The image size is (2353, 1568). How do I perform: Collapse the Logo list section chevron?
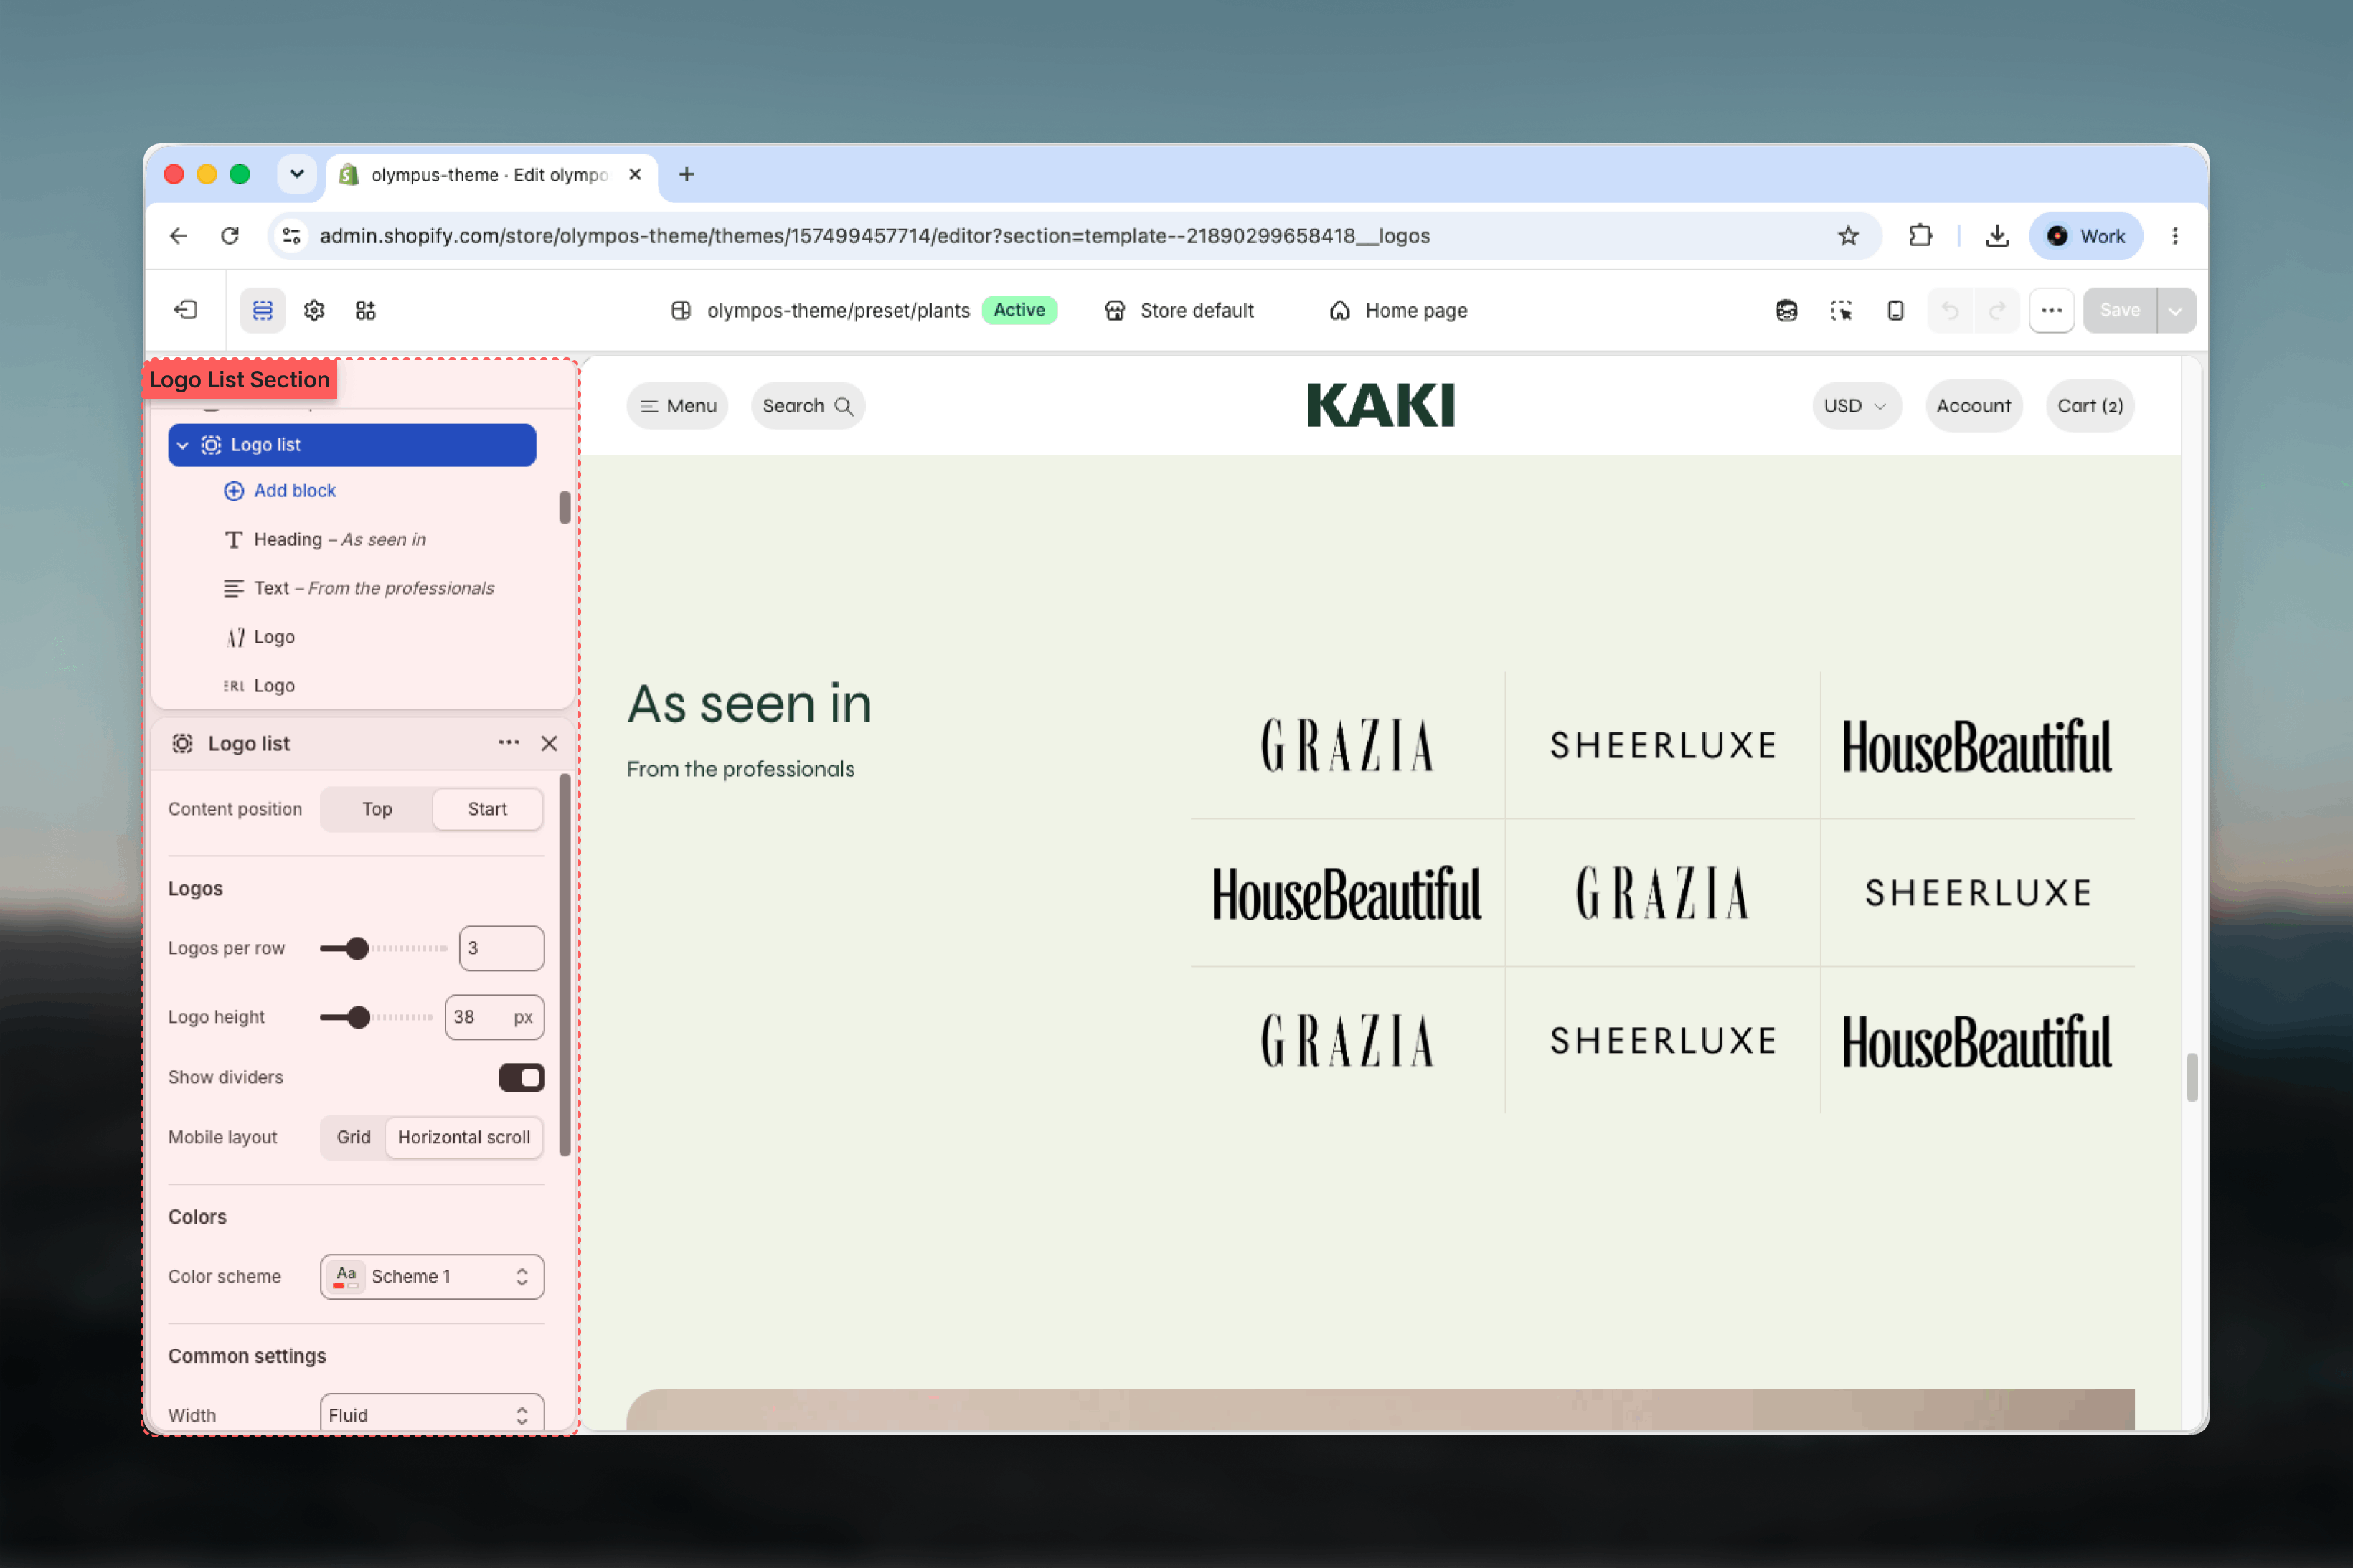(182, 445)
